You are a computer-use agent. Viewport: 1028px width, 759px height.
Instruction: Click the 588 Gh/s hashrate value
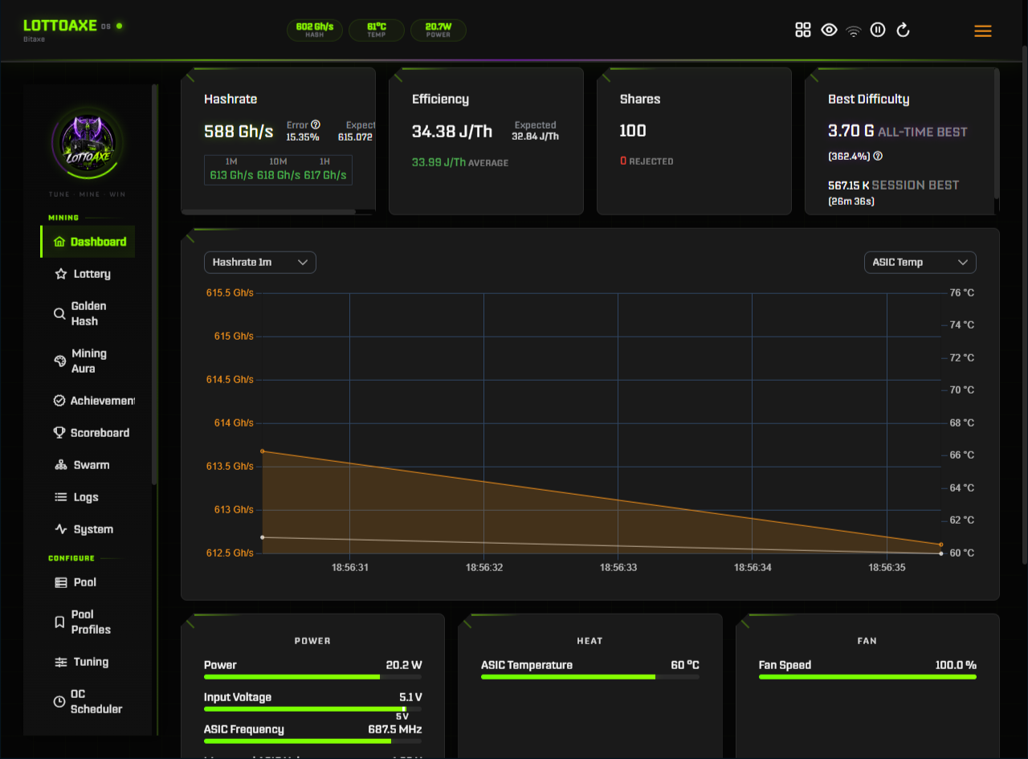pos(239,132)
